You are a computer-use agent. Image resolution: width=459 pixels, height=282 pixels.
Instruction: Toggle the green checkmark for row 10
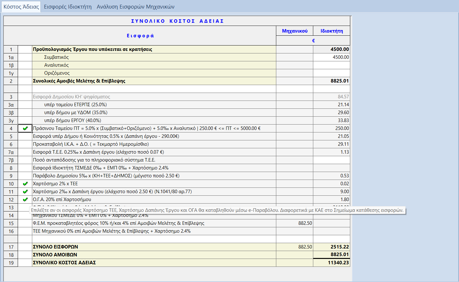point(25,184)
